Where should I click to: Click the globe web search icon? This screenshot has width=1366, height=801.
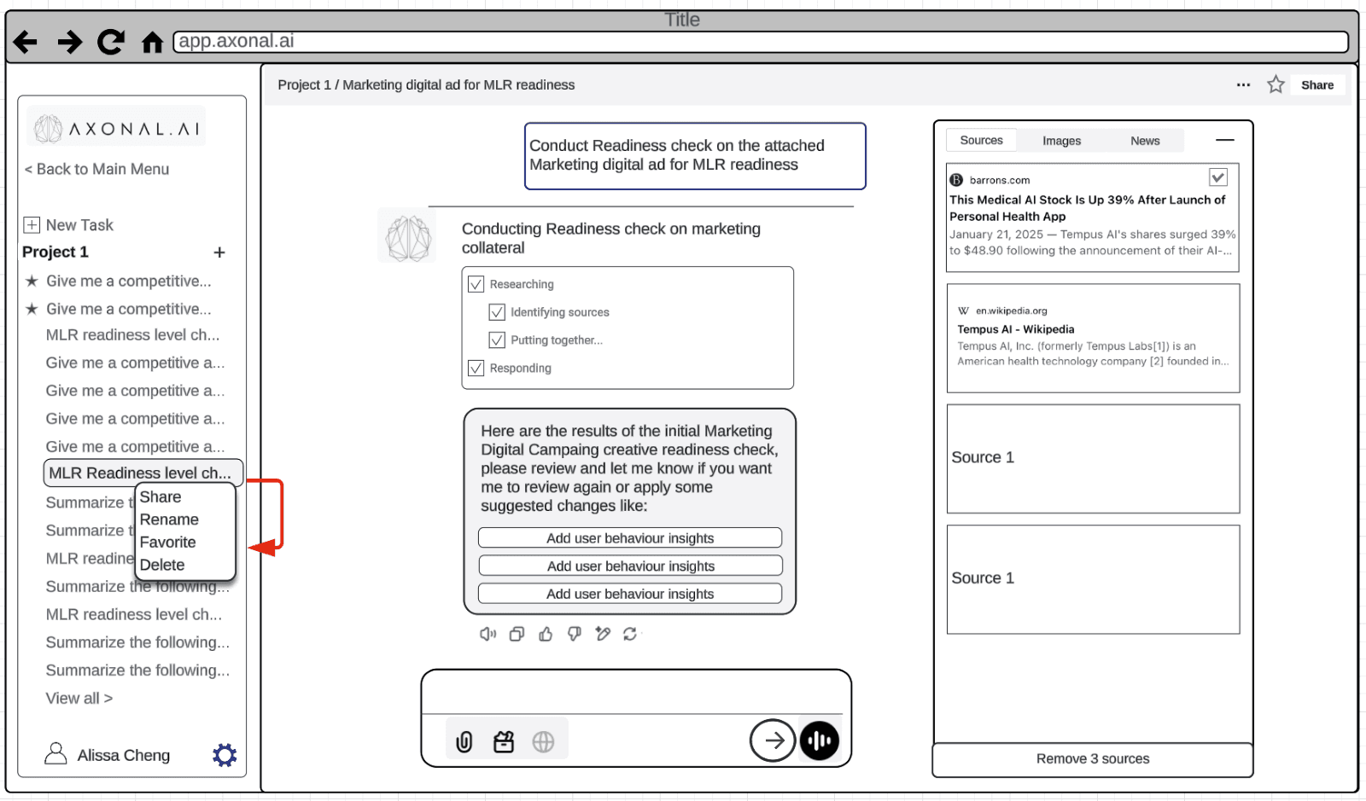(x=543, y=742)
